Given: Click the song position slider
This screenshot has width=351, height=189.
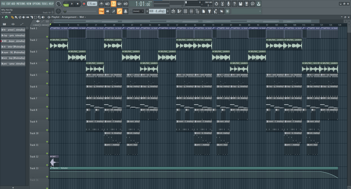Looking at the screenshot, I should click(80, 11).
